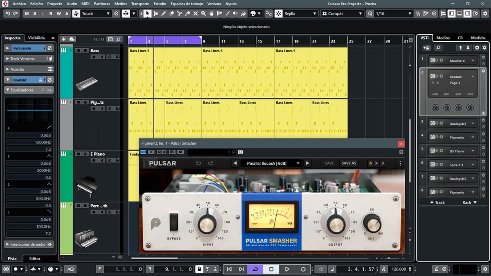Find instruments with the VSTi search icon

tap(438, 48)
